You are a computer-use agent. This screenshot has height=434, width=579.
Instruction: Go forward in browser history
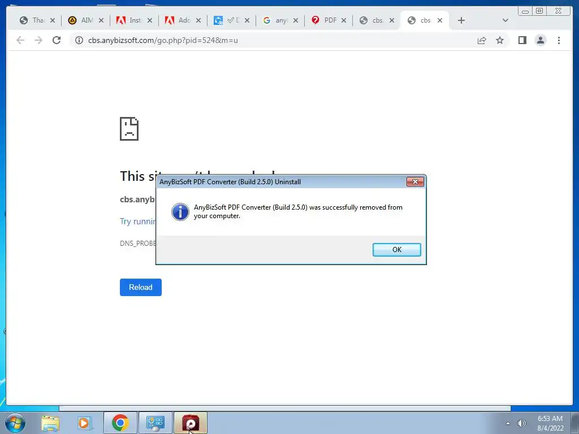pyautogui.click(x=38, y=40)
